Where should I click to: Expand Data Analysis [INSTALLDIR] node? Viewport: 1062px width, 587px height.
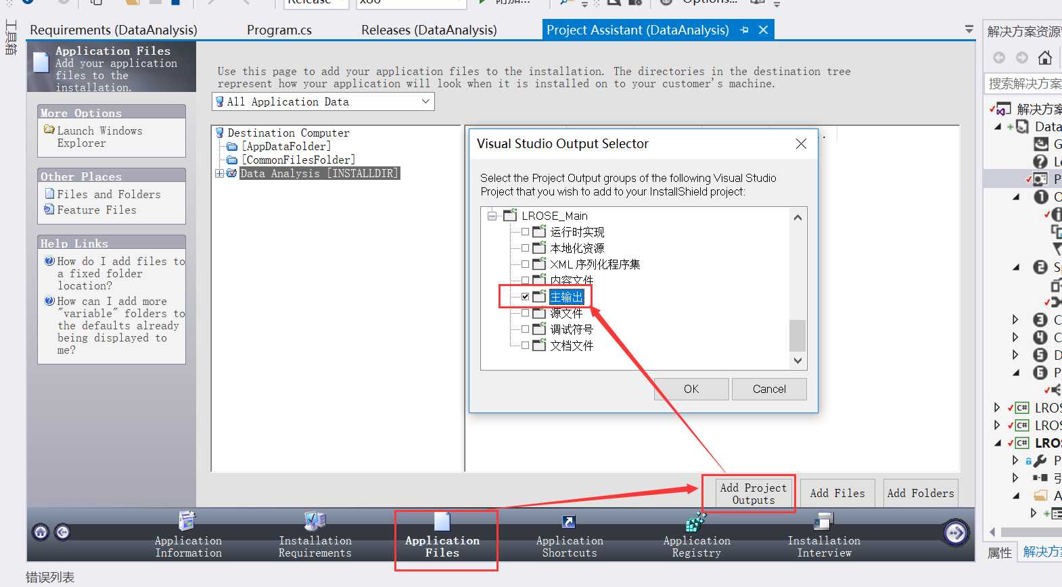219,173
